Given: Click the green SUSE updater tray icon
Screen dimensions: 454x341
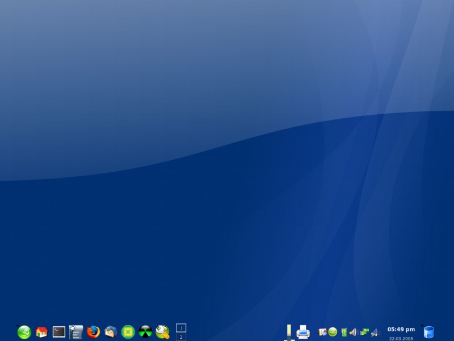Looking at the screenshot, I should click(333, 332).
